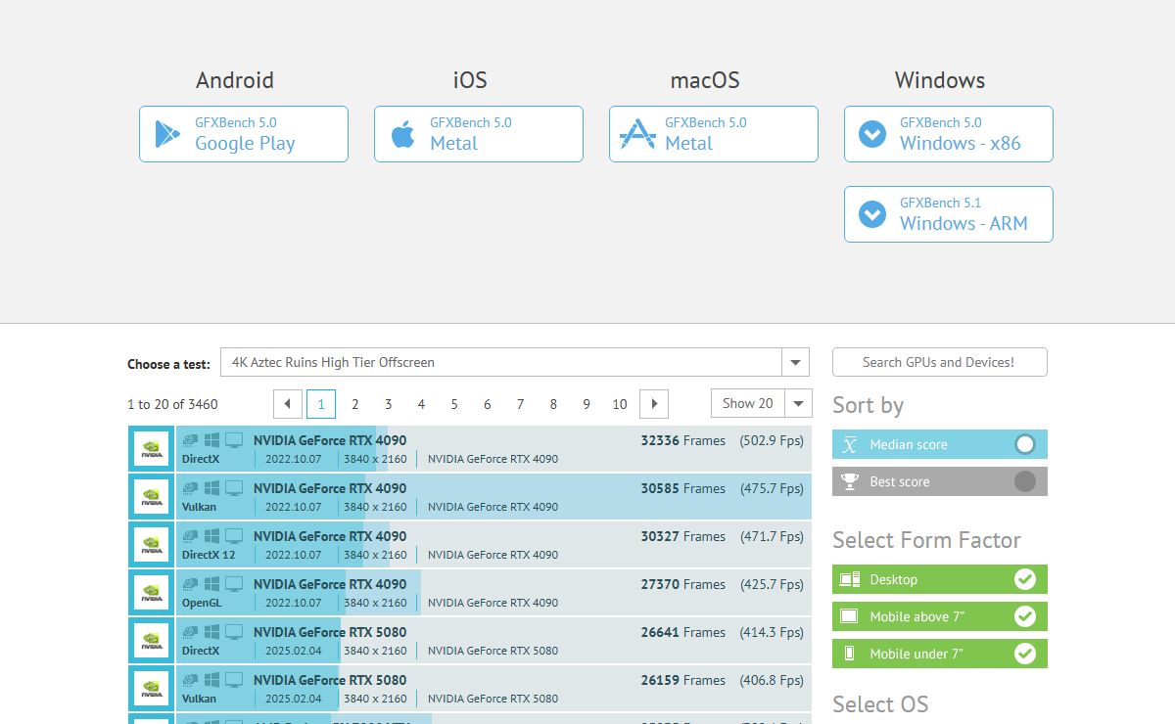This screenshot has width=1175, height=724.
Task: Click the 27370 Frames score value
Action: [x=683, y=584]
